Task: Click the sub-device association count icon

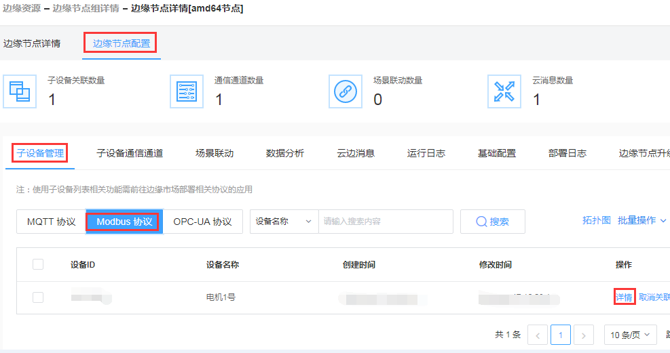Action: [x=20, y=91]
